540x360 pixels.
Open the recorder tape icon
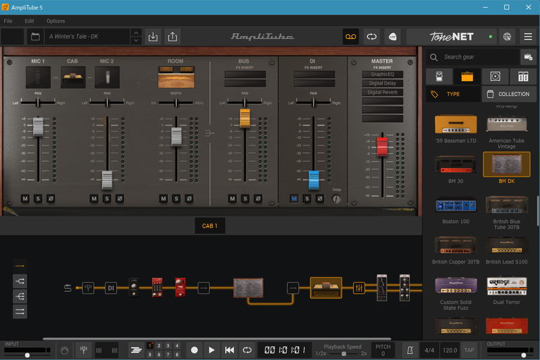[x=350, y=36]
